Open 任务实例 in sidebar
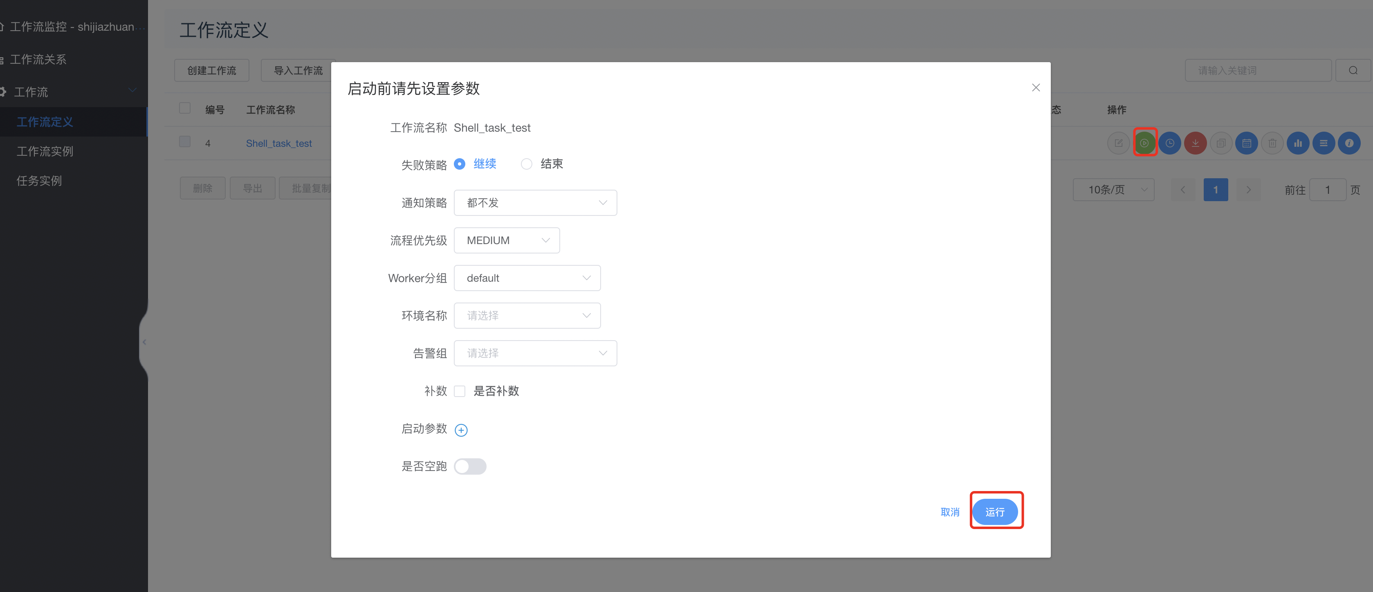Viewport: 1373px width, 592px height. pyautogui.click(x=39, y=181)
